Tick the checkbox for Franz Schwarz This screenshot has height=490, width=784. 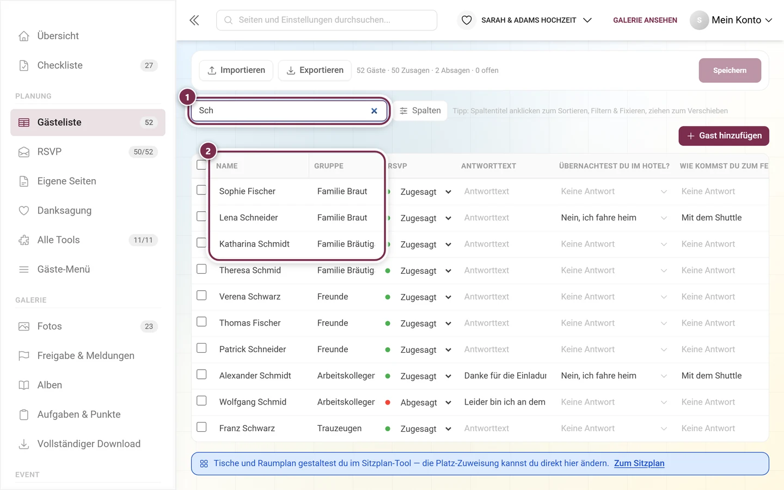click(201, 427)
